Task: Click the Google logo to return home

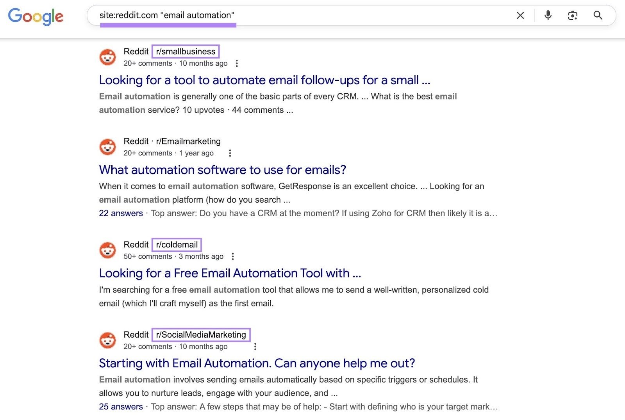Action: 36,16
